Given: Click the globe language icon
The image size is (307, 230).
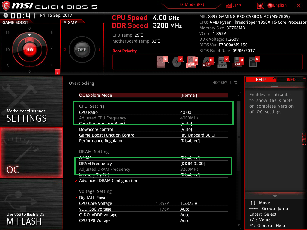Looking at the screenshot, I should point(270,6).
